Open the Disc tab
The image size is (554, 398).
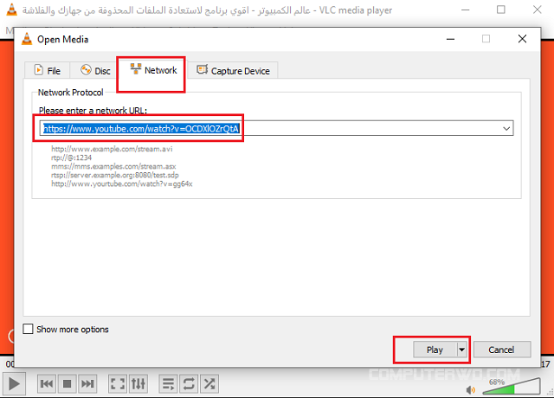point(95,70)
